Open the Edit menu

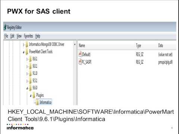tap(12, 36)
